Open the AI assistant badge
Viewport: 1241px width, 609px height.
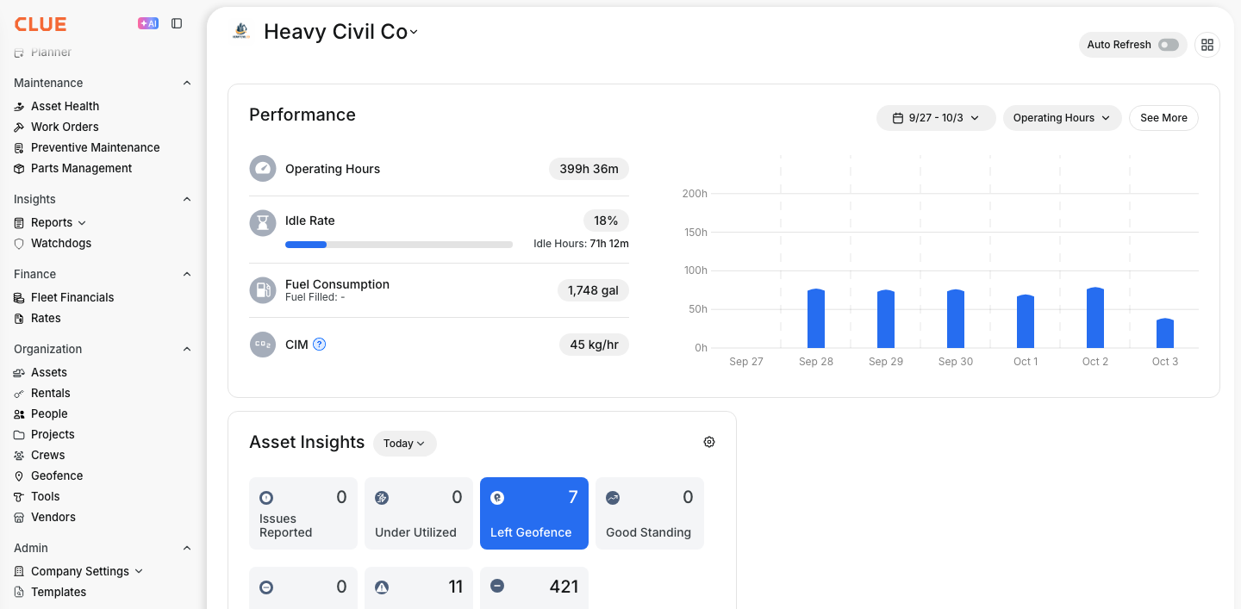click(148, 23)
